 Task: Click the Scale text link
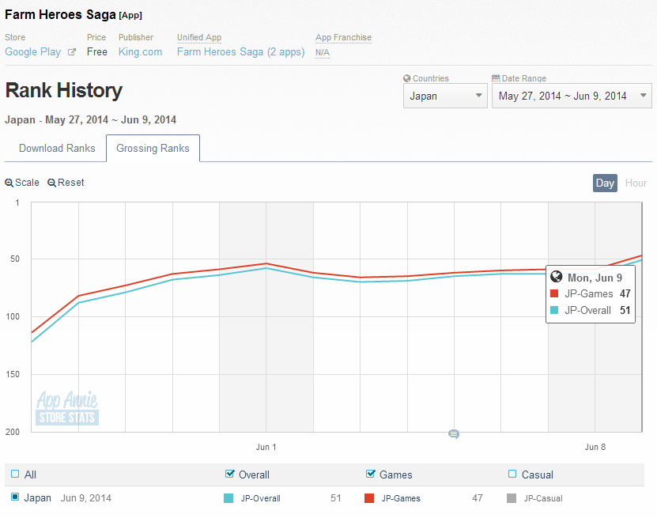pyautogui.click(x=27, y=183)
